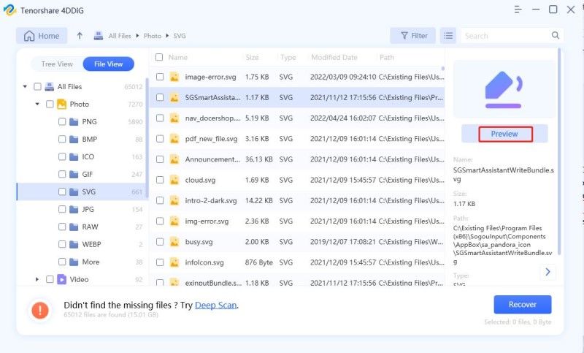Click pdf_new_file.svg file icon
This screenshot has height=353, width=584.
click(x=174, y=139)
